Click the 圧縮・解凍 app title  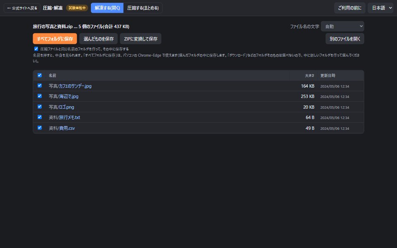53,8
